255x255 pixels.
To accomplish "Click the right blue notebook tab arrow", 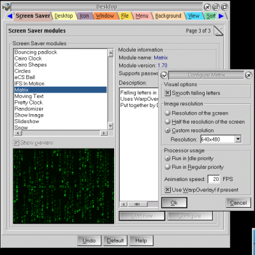I will coord(221,16).
